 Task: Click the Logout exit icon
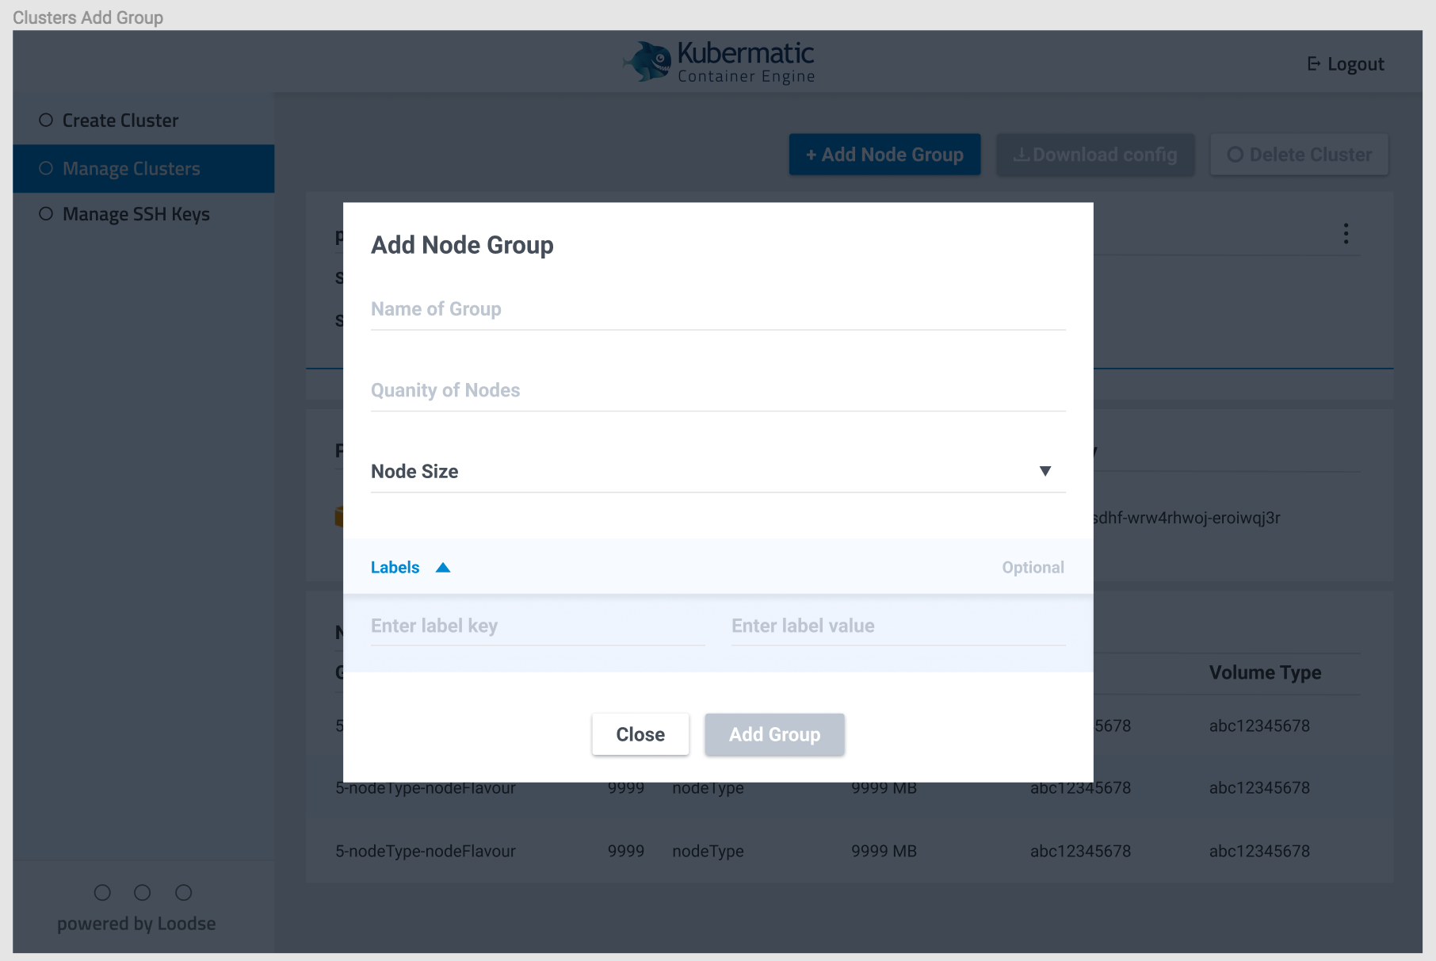(1313, 64)
